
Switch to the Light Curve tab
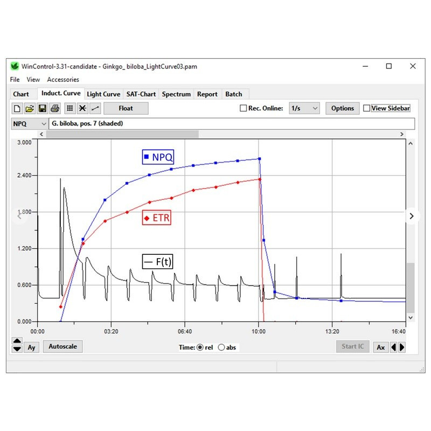click(x=103, y=94)
